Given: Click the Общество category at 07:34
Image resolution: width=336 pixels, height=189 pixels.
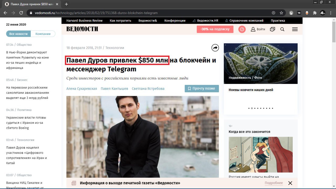Looking at the screenshot, I should [24, 45].
